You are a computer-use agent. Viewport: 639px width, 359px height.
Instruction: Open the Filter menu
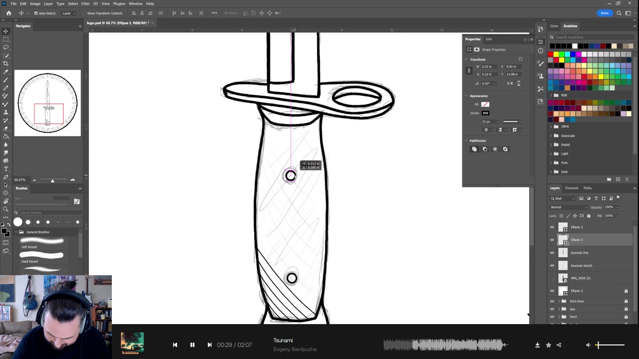[x=85, y=3]
